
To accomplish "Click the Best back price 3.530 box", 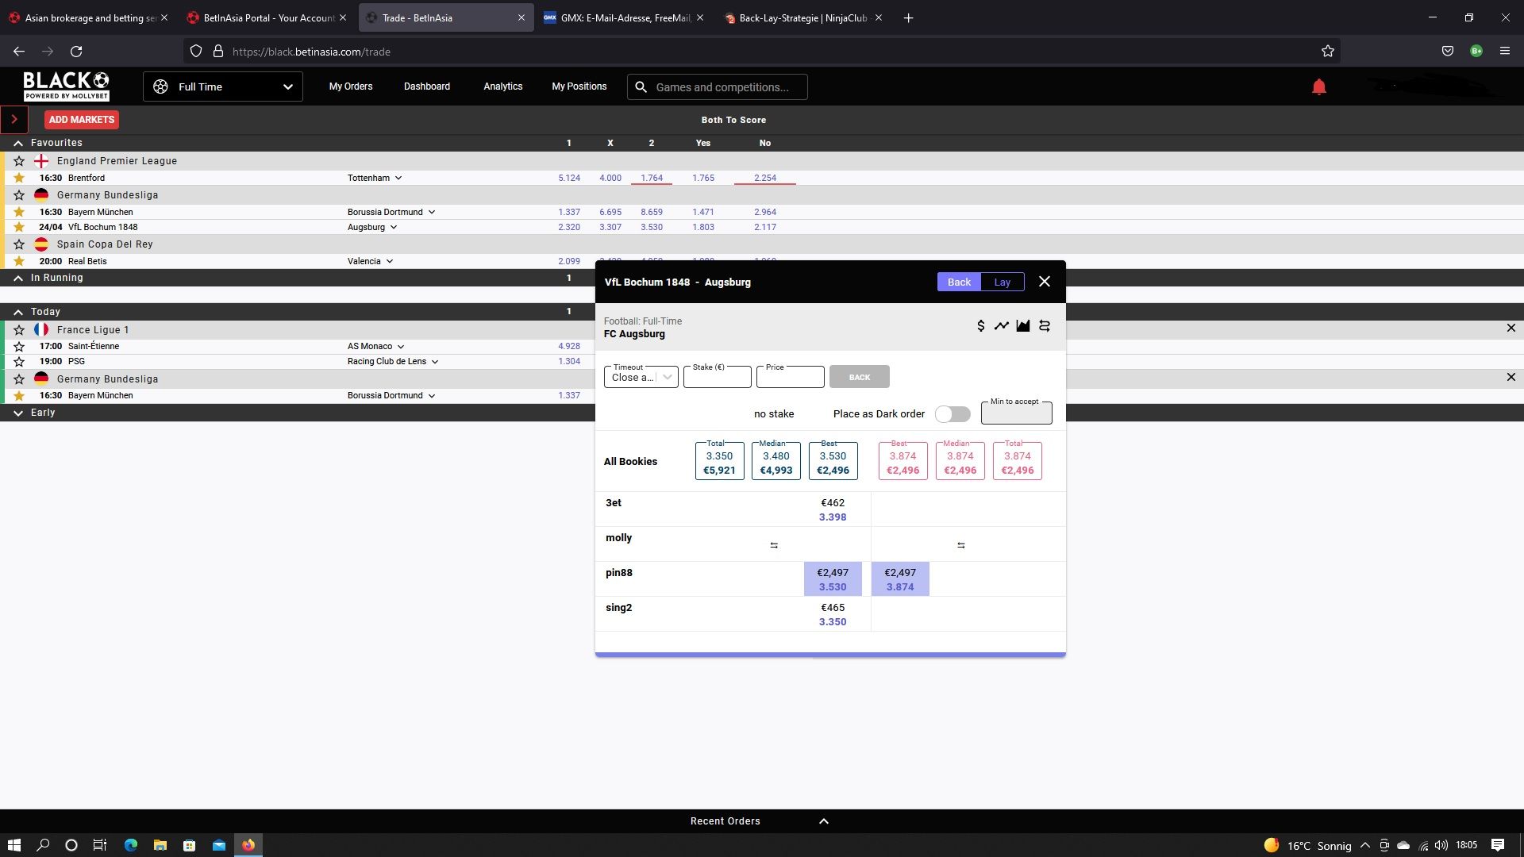I will pyautogui.click(x=833, y=461).
